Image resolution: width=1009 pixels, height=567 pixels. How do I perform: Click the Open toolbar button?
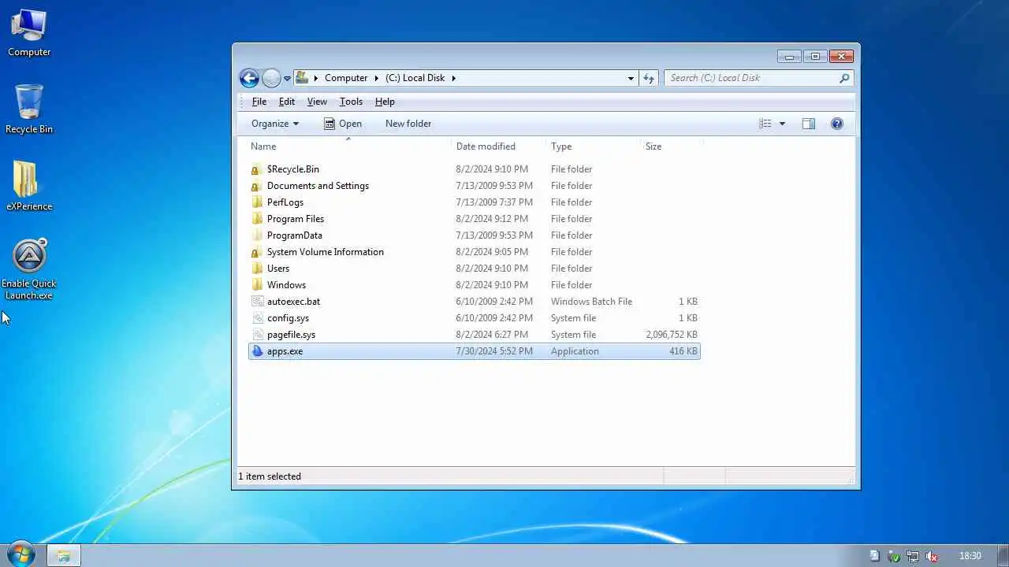pos(343,124)
